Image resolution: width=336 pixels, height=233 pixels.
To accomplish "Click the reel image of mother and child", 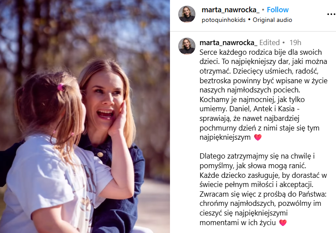I will click(x=85, y=116).
